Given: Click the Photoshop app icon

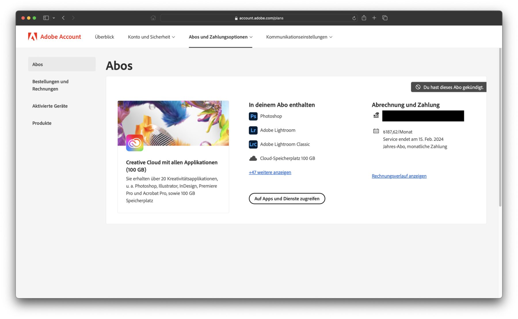Looking at the screenshot, I should click(x=253, y=116).
